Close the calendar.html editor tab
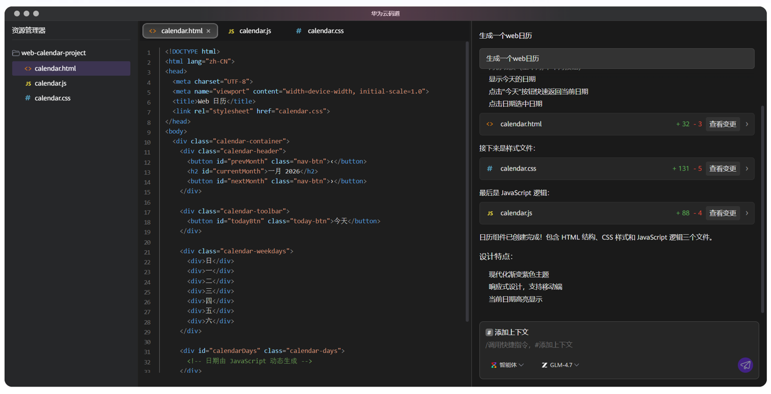 click(209, 30)
